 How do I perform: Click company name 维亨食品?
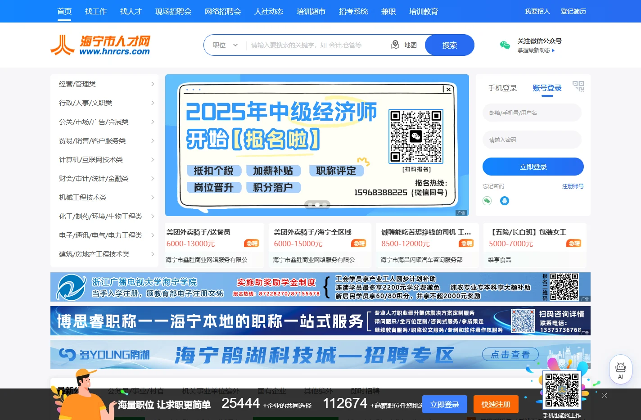click(500, 260)
